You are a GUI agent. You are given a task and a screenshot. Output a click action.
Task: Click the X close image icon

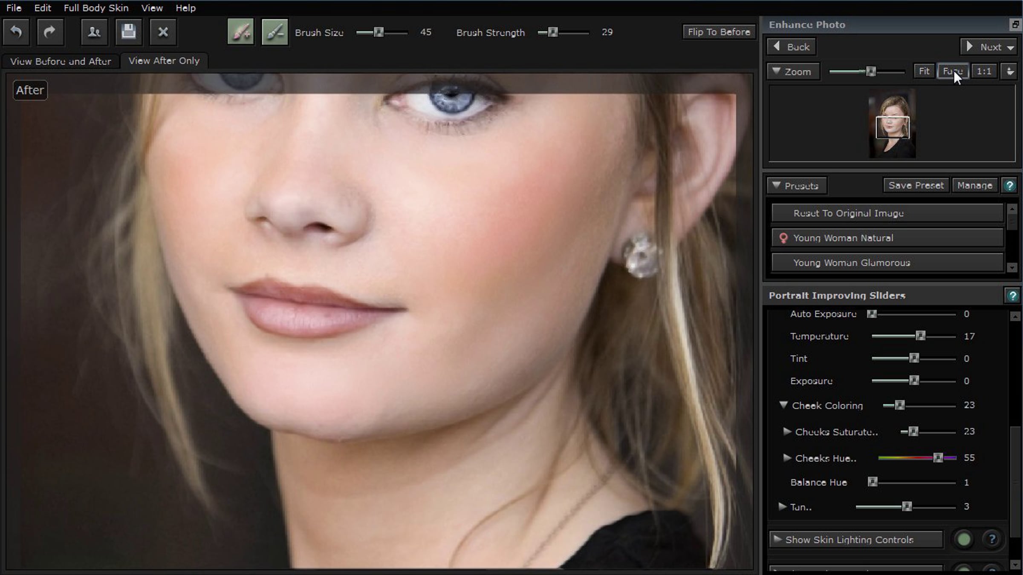163,32
